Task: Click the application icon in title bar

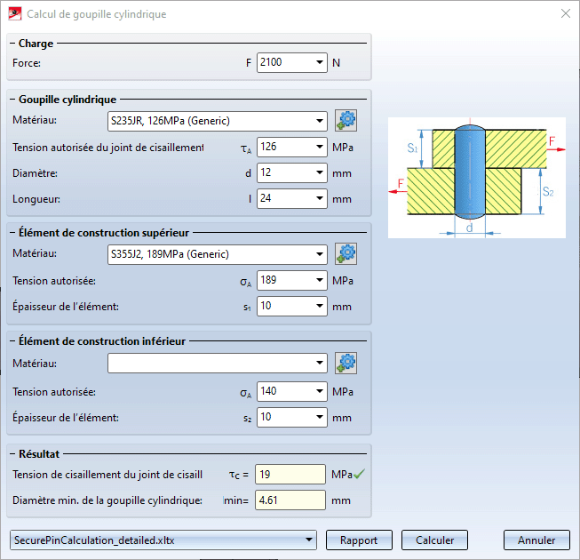Action: tap(14, 14)
